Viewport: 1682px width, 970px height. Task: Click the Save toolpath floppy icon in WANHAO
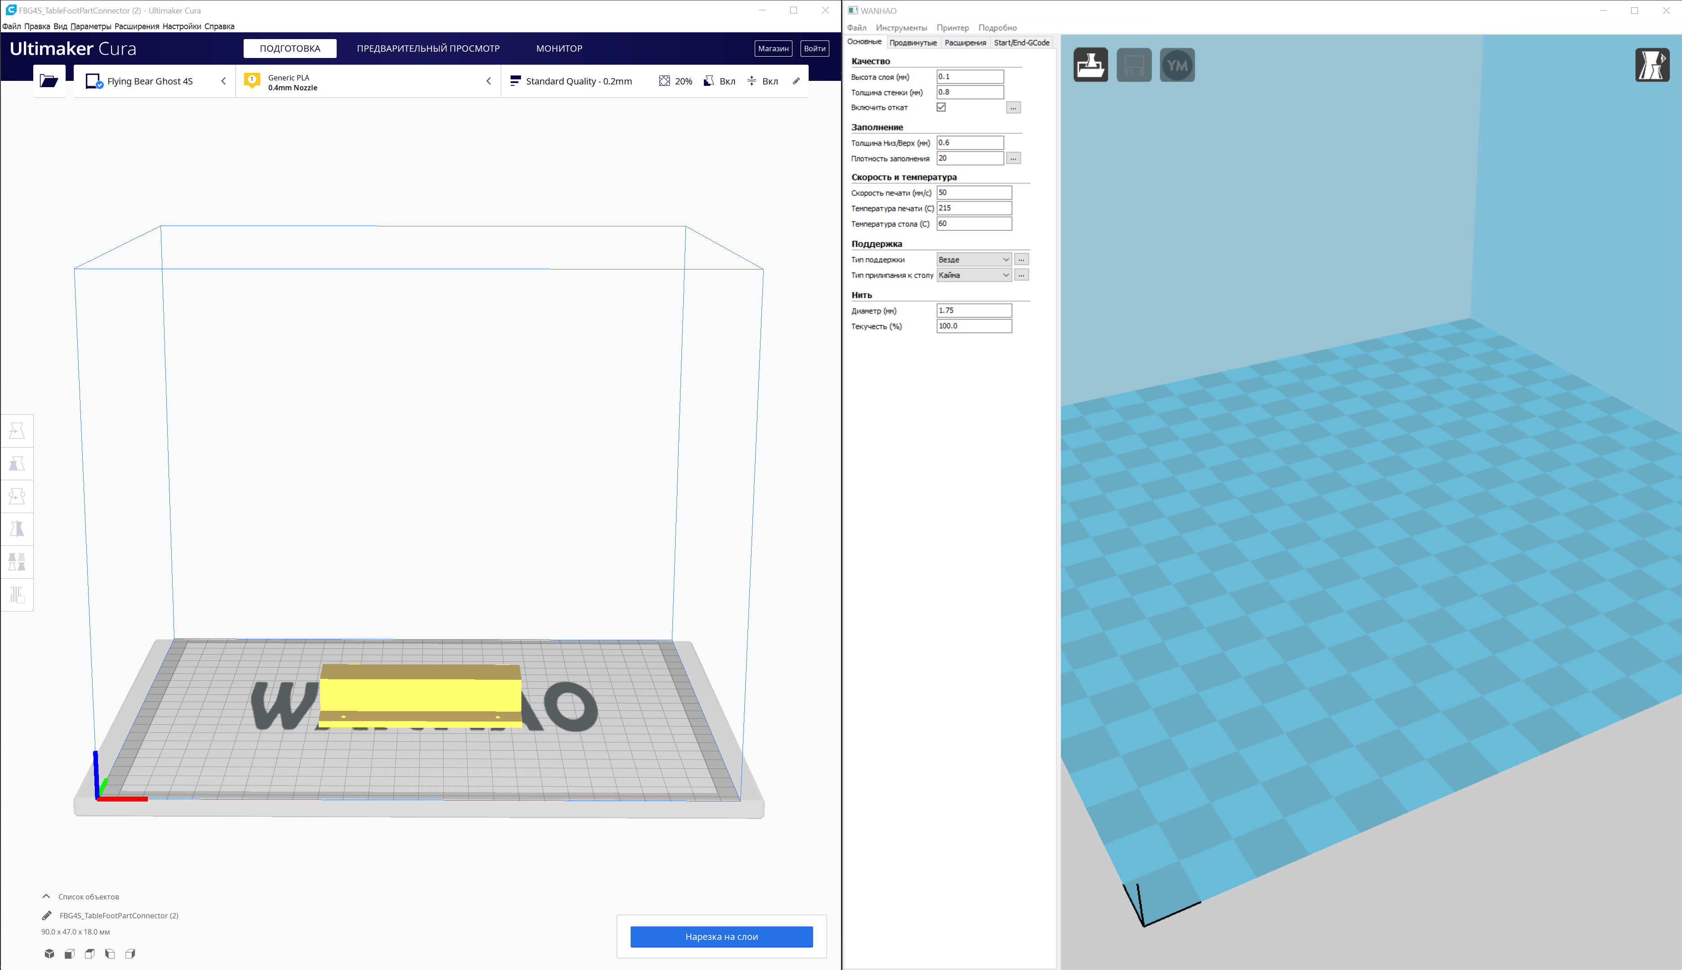pyautogui.click(x=1134, y=65)
